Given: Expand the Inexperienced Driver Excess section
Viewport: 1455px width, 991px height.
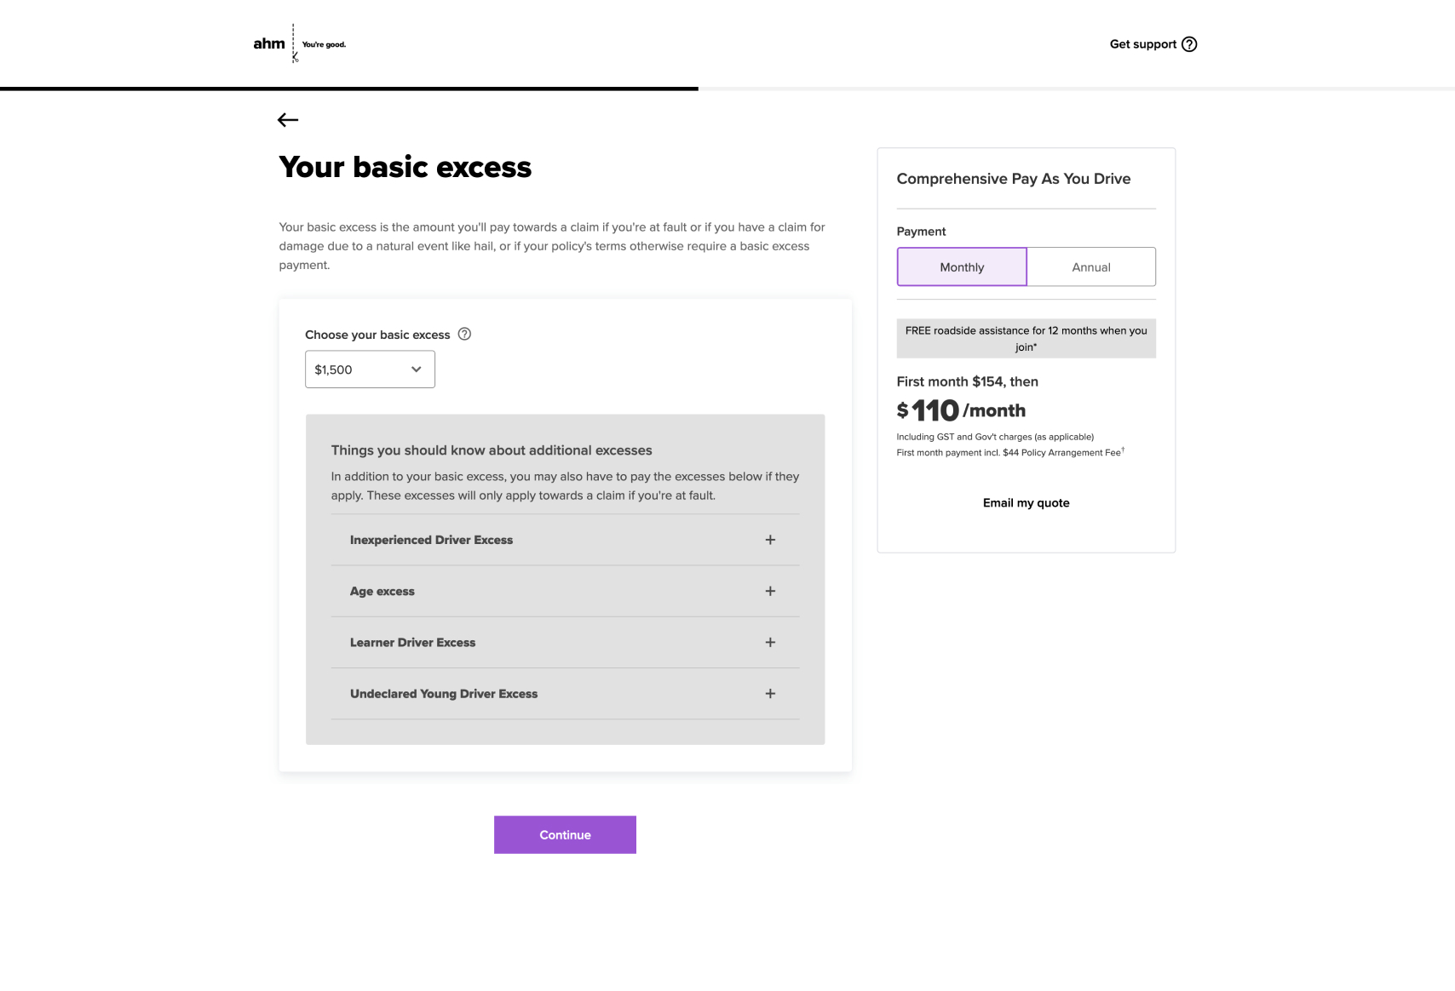Looking at the screenshot, I should click(x=431, y=540).
